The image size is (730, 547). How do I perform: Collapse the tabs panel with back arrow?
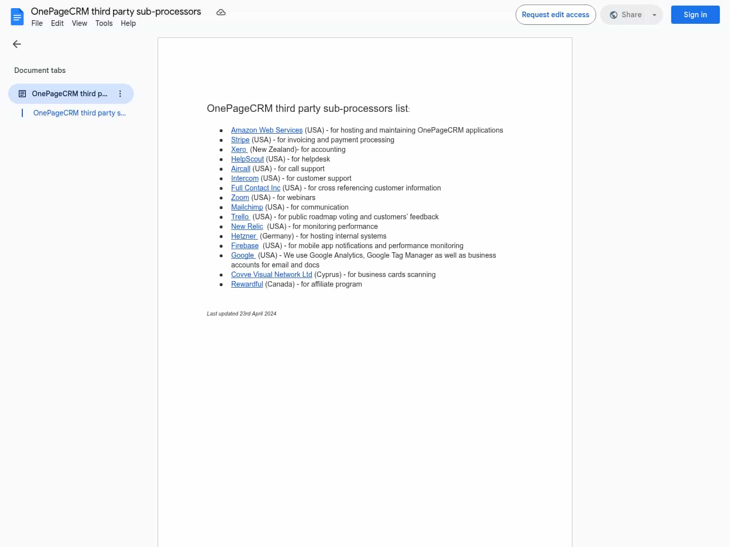pos(17,44)
